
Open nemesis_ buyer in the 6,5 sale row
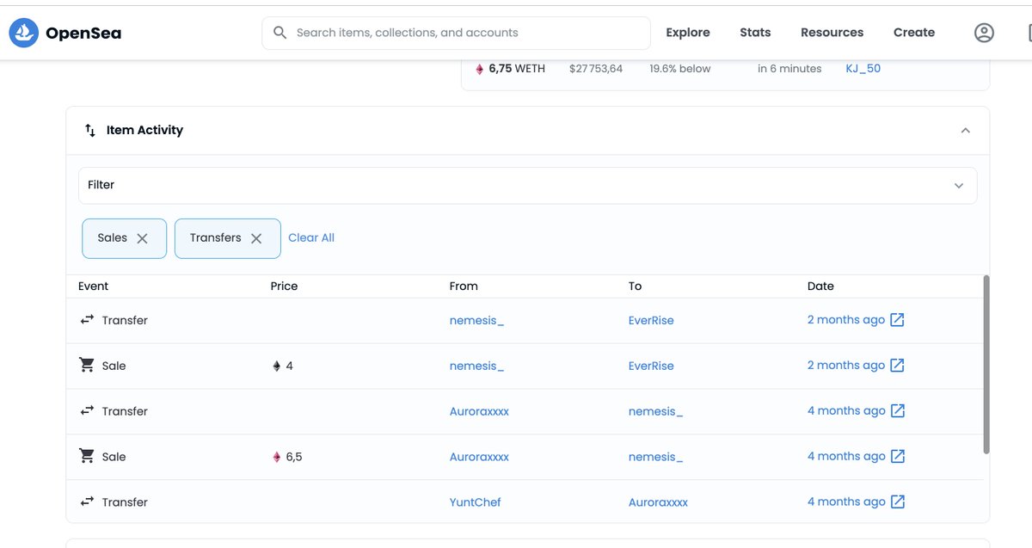(x=655, y=457)
